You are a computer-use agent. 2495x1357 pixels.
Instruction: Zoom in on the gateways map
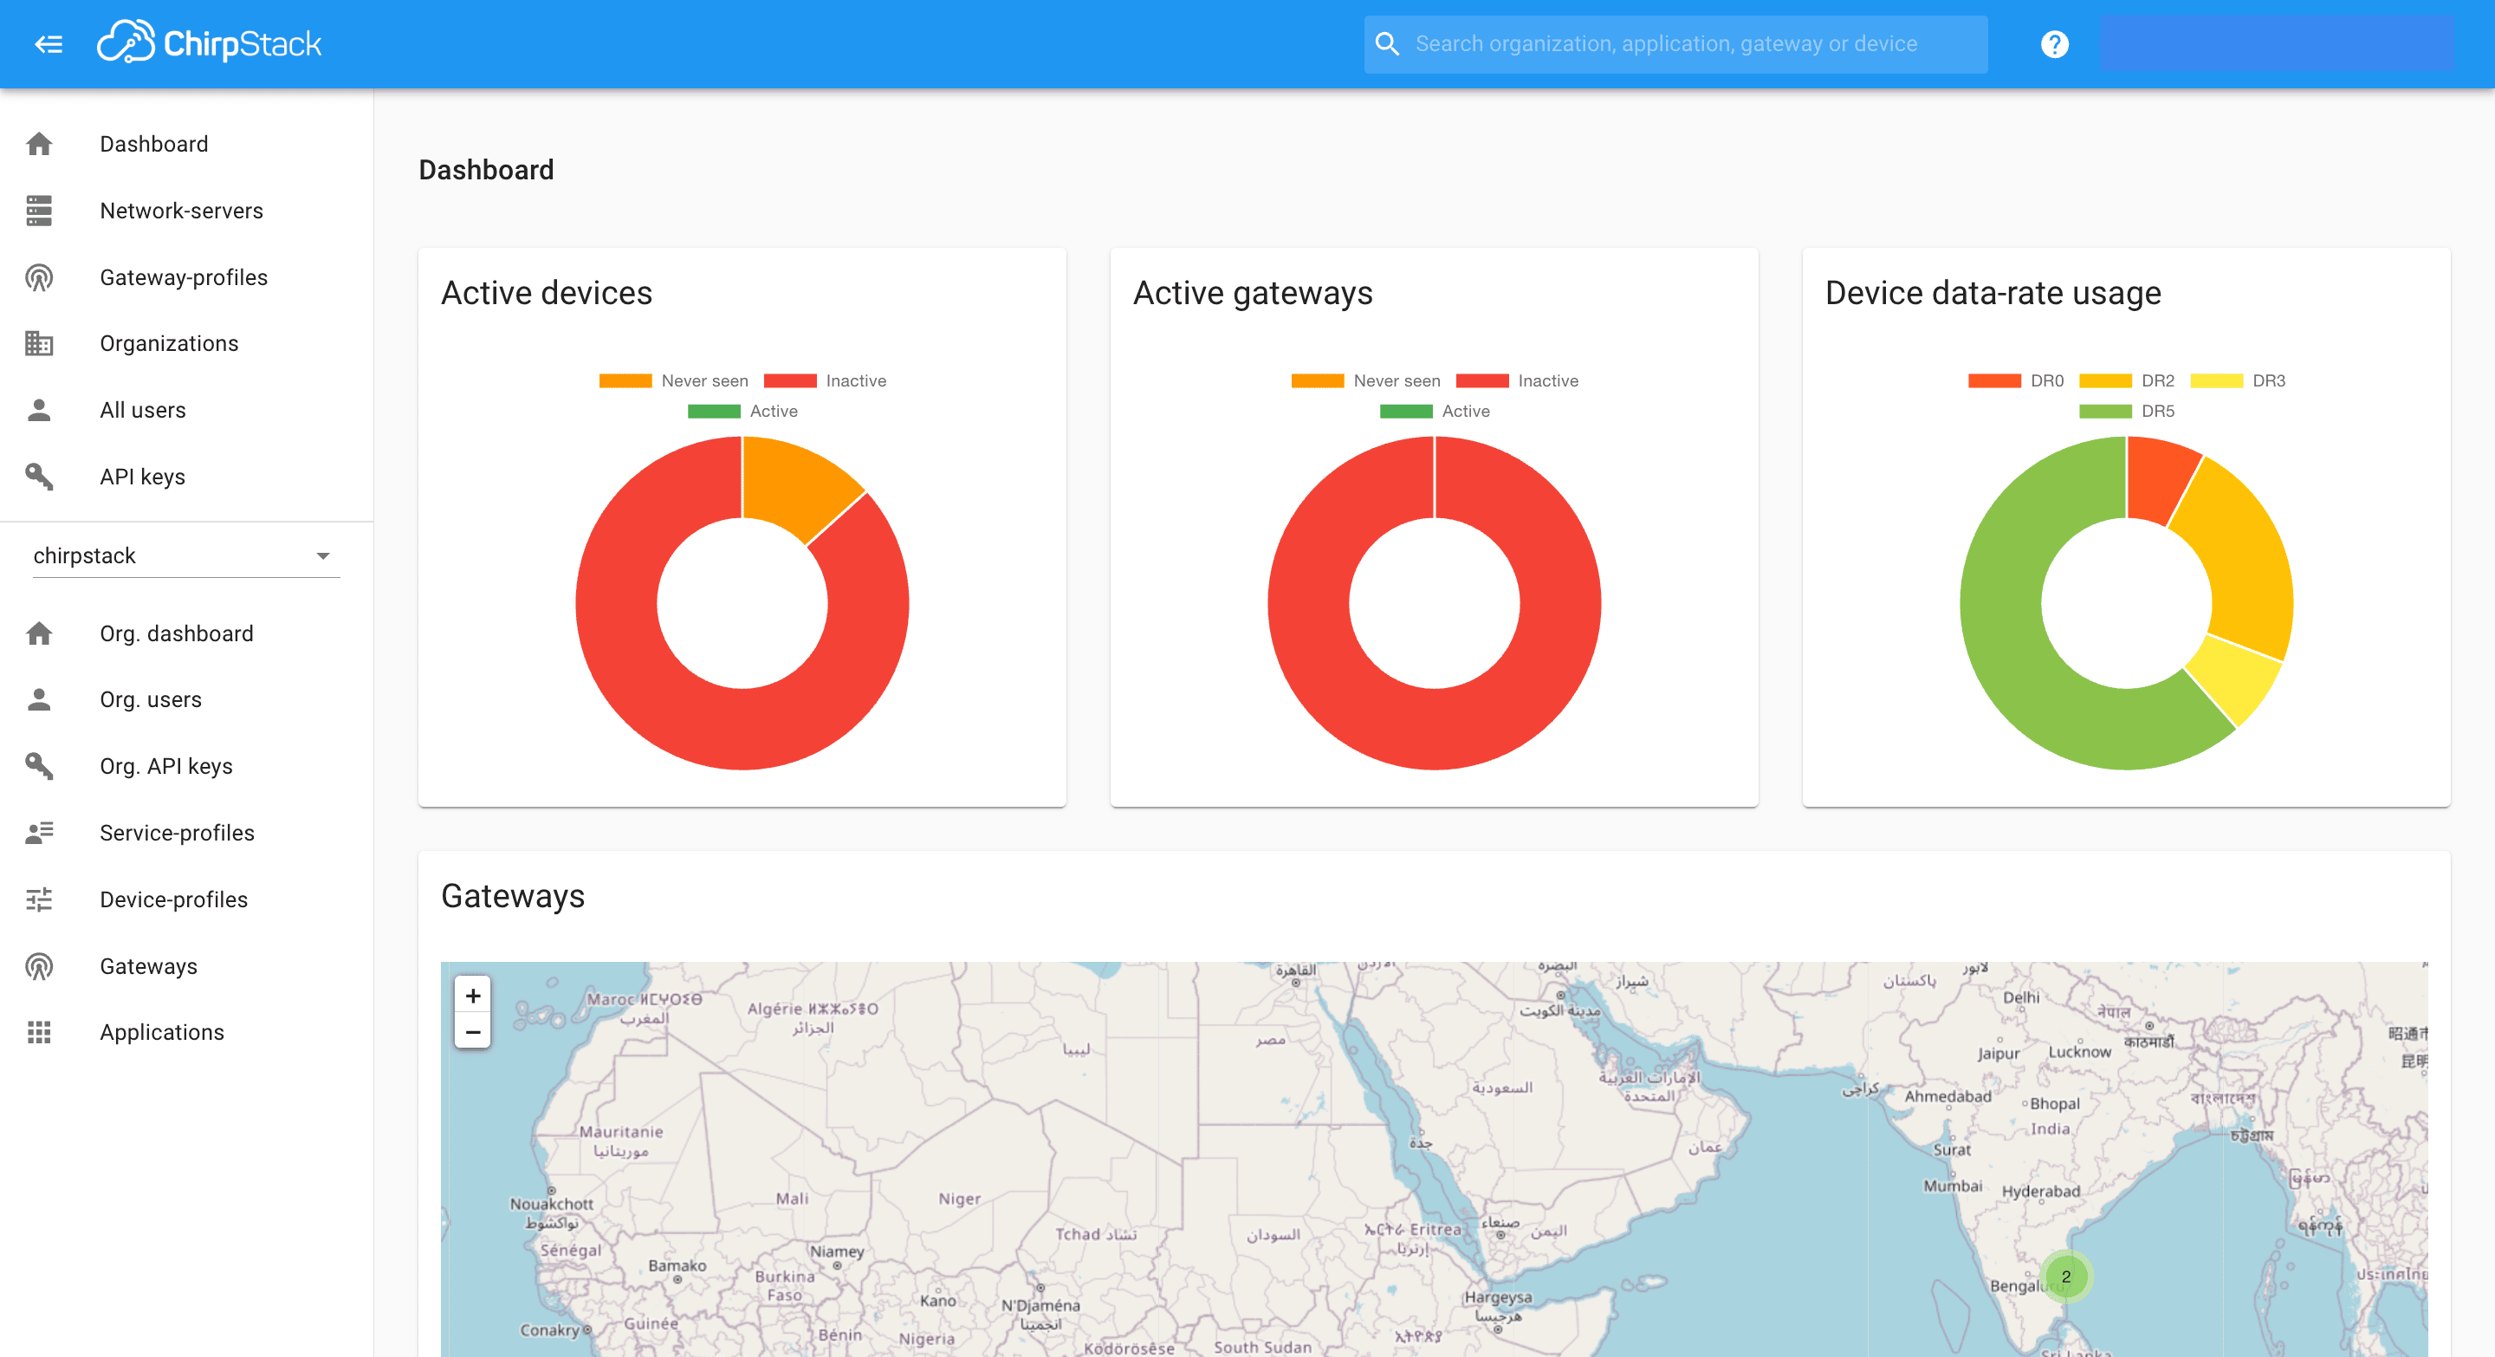pyautogui.click(x=473, y=995)
